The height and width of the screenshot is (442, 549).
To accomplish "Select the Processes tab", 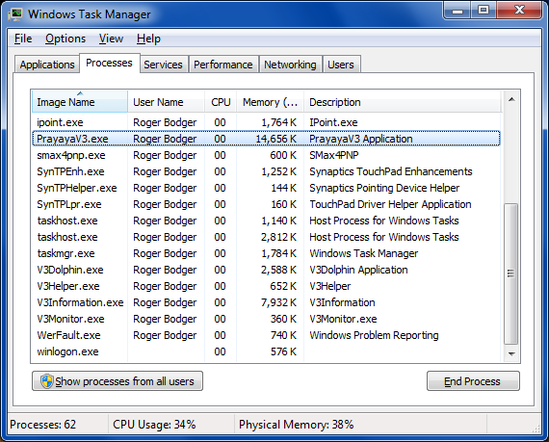I will [x=109, y=63].
